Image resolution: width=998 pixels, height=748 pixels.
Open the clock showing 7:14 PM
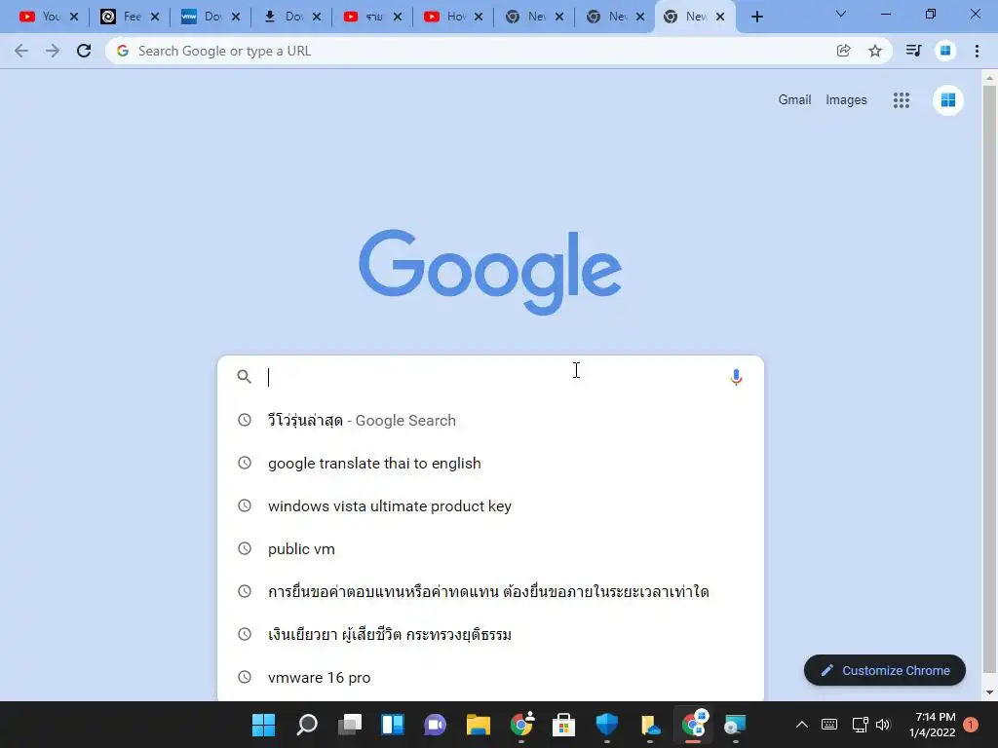[933, 725]
